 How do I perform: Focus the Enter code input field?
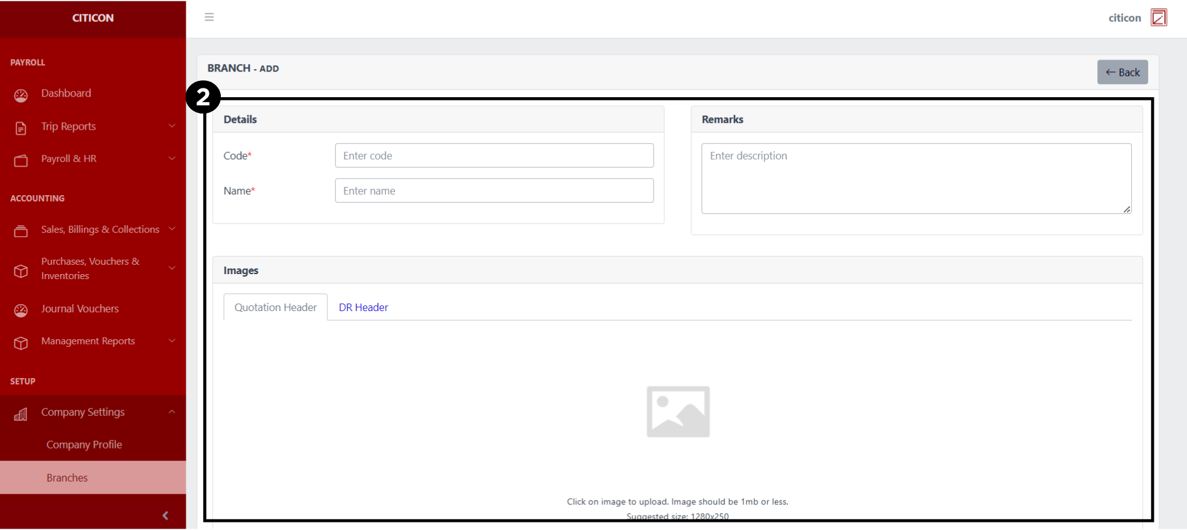[494, 156]
